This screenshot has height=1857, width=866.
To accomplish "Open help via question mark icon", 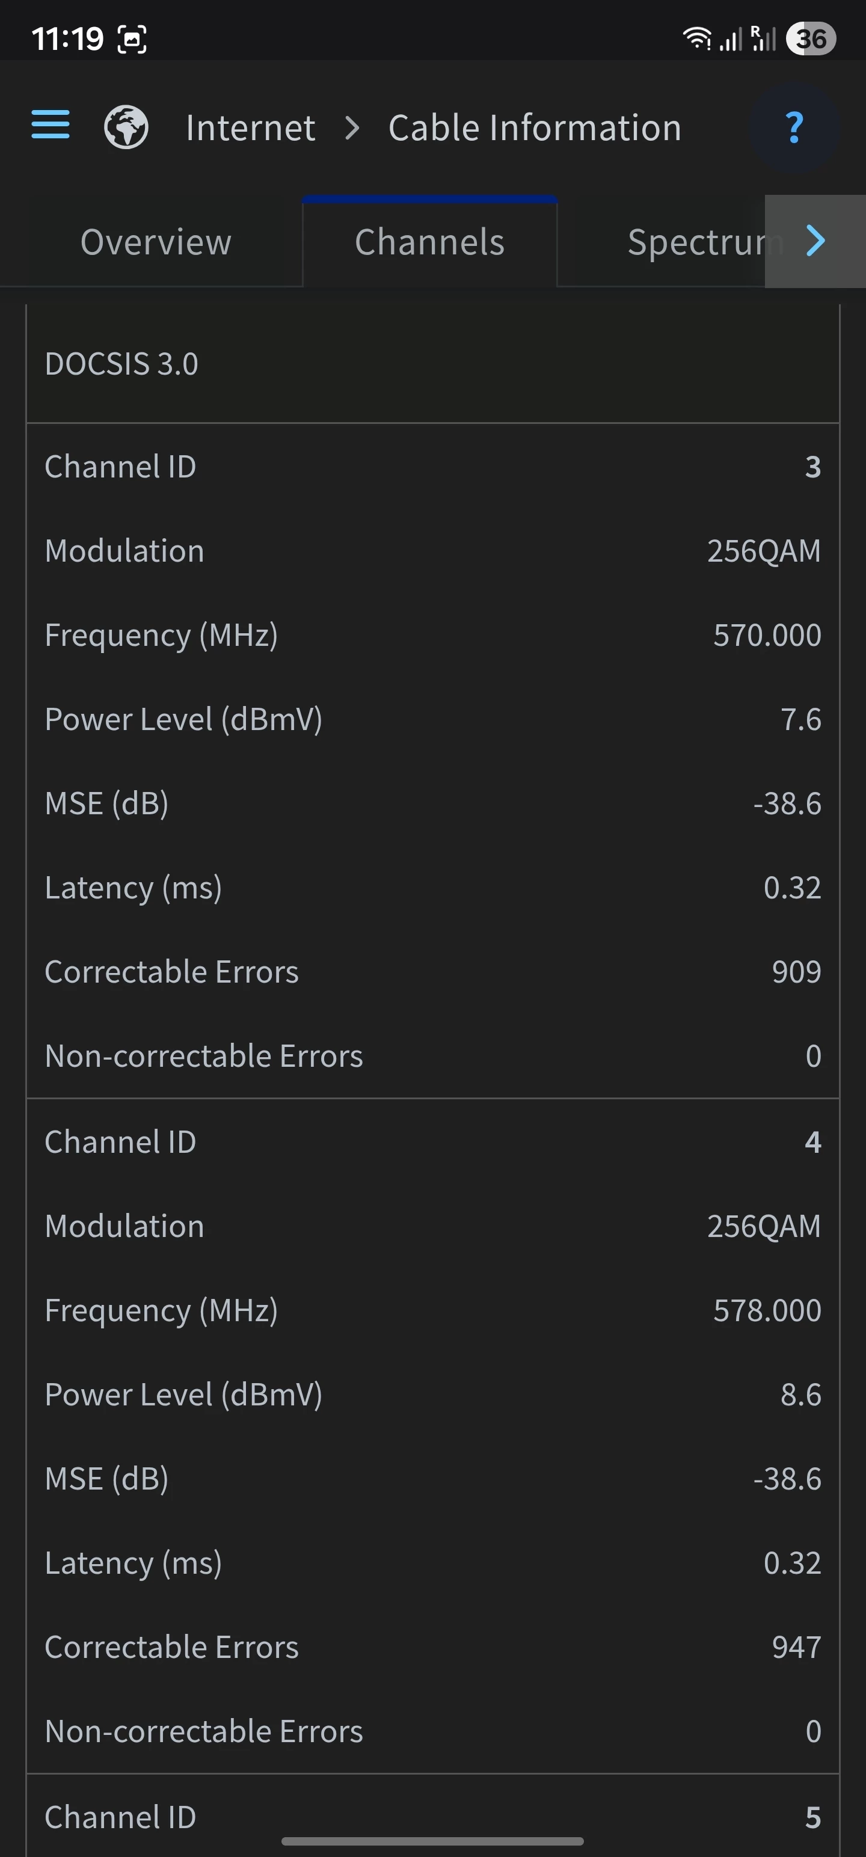I will click(x=794, y=127).
